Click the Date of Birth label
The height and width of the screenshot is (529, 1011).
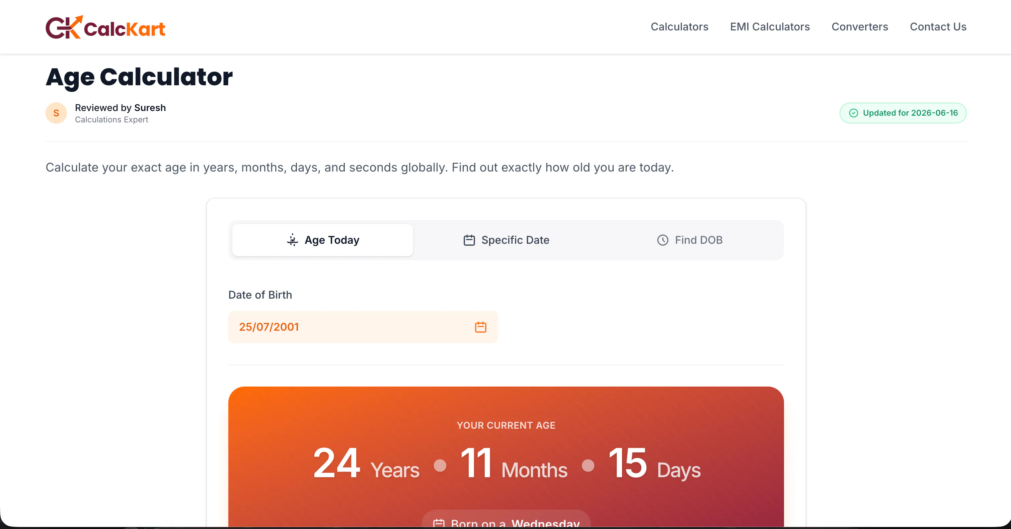[x=260, y=295]
